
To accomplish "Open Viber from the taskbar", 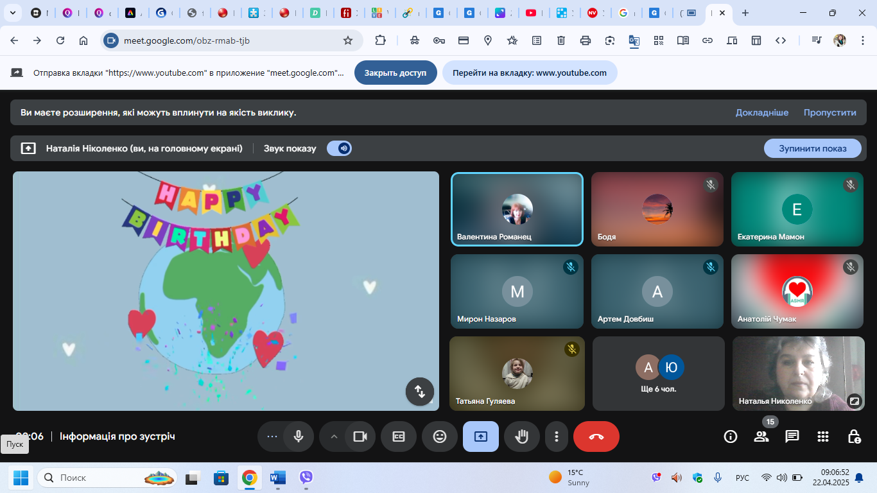I will 306,478.
